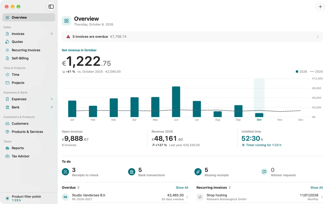327x204 pixels.
Task: Open Bank transactions to-do icon
Action: point(132,172)
